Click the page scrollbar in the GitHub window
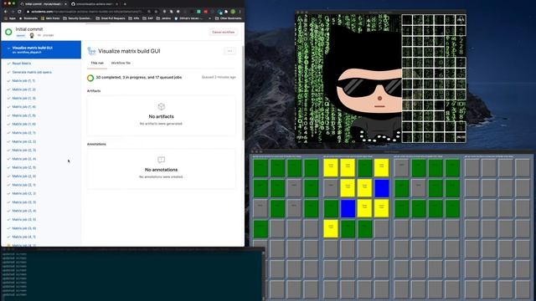The height and width of the screenshot is (301, 536). [243, 92]
